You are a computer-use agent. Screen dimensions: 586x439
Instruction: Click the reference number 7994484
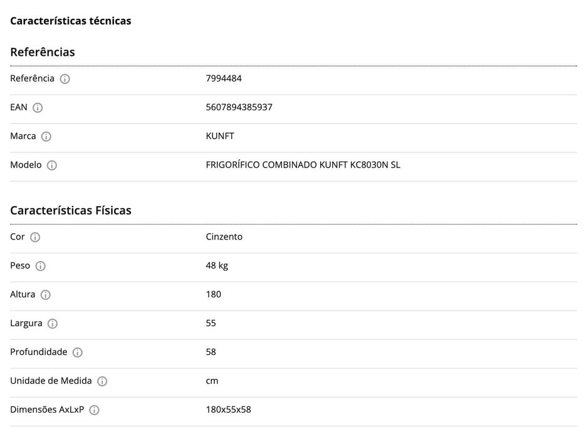[x=224, y=78]
